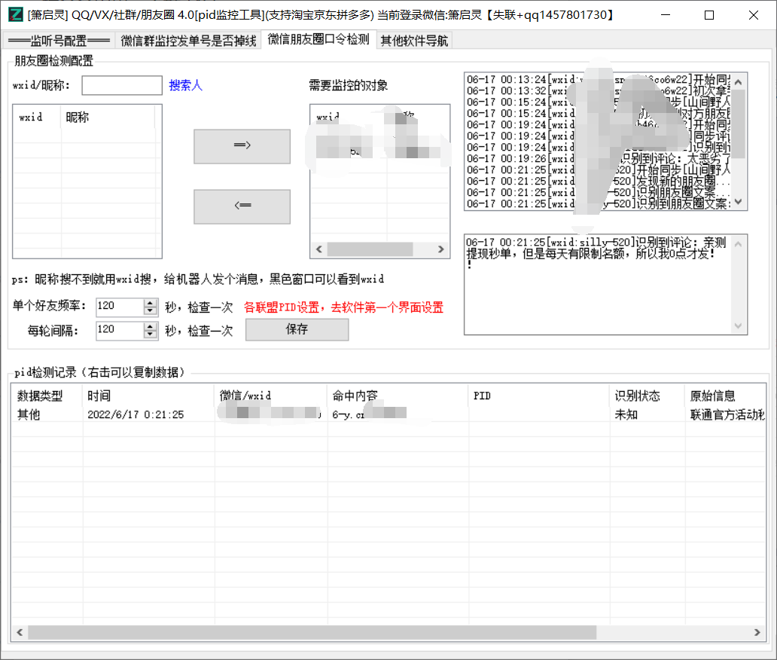This screenshot has width=777, height=660.
Task: Focus the 单个好友频率 value field
Action: (x=120, y=307)
